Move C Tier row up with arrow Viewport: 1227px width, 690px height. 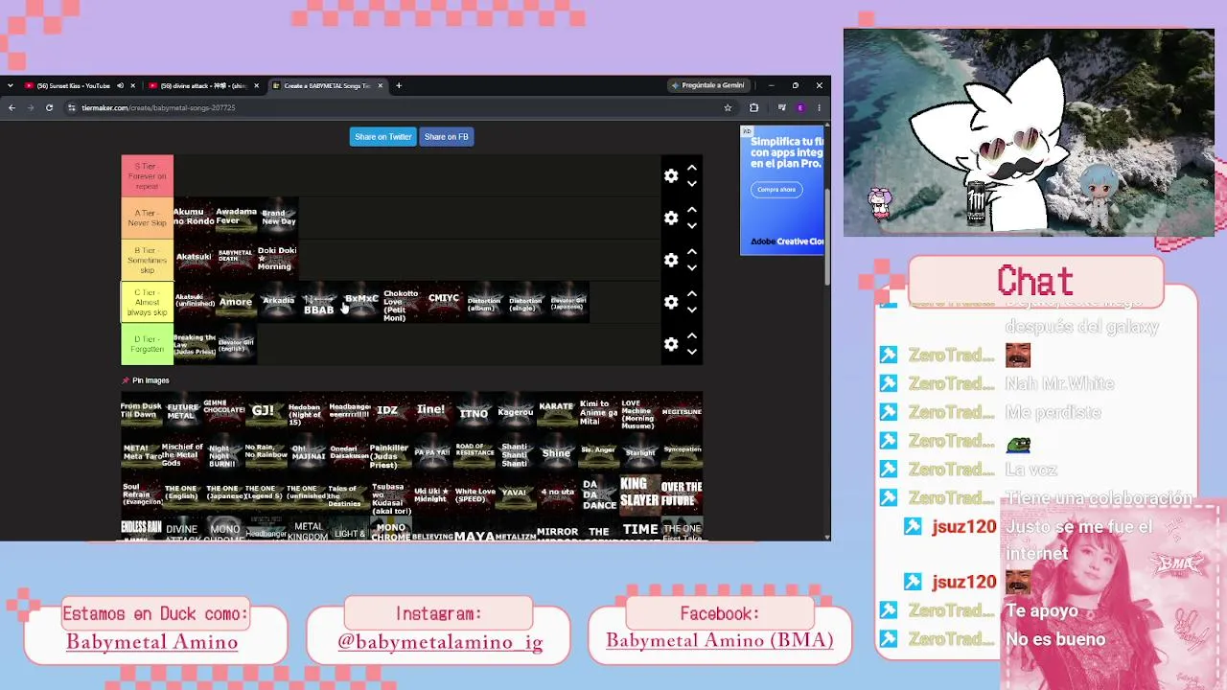click(x=691, y=293)
